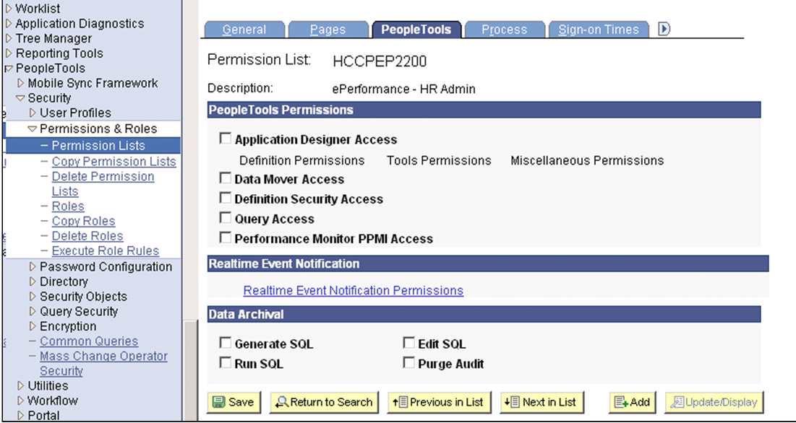Open Realtime Event Notification Permissions link

pos(353,290)
